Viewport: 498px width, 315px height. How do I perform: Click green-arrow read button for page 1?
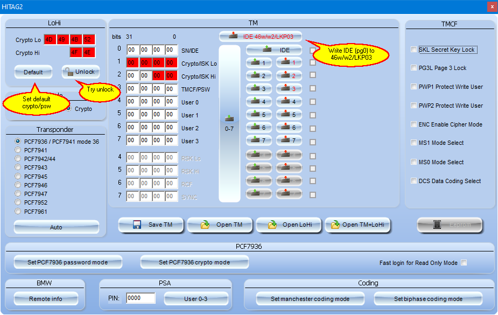pyautogui.click(x=259, y=63)
